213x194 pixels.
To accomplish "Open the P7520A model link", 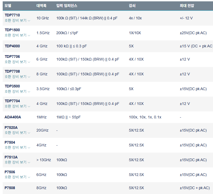I will pyautogui.click(x=11, y=128).
